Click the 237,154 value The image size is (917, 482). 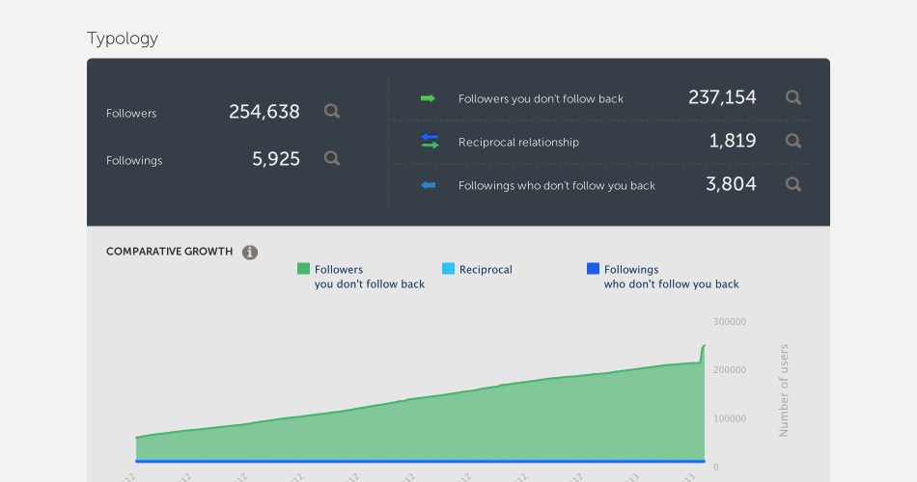[722, 97]
